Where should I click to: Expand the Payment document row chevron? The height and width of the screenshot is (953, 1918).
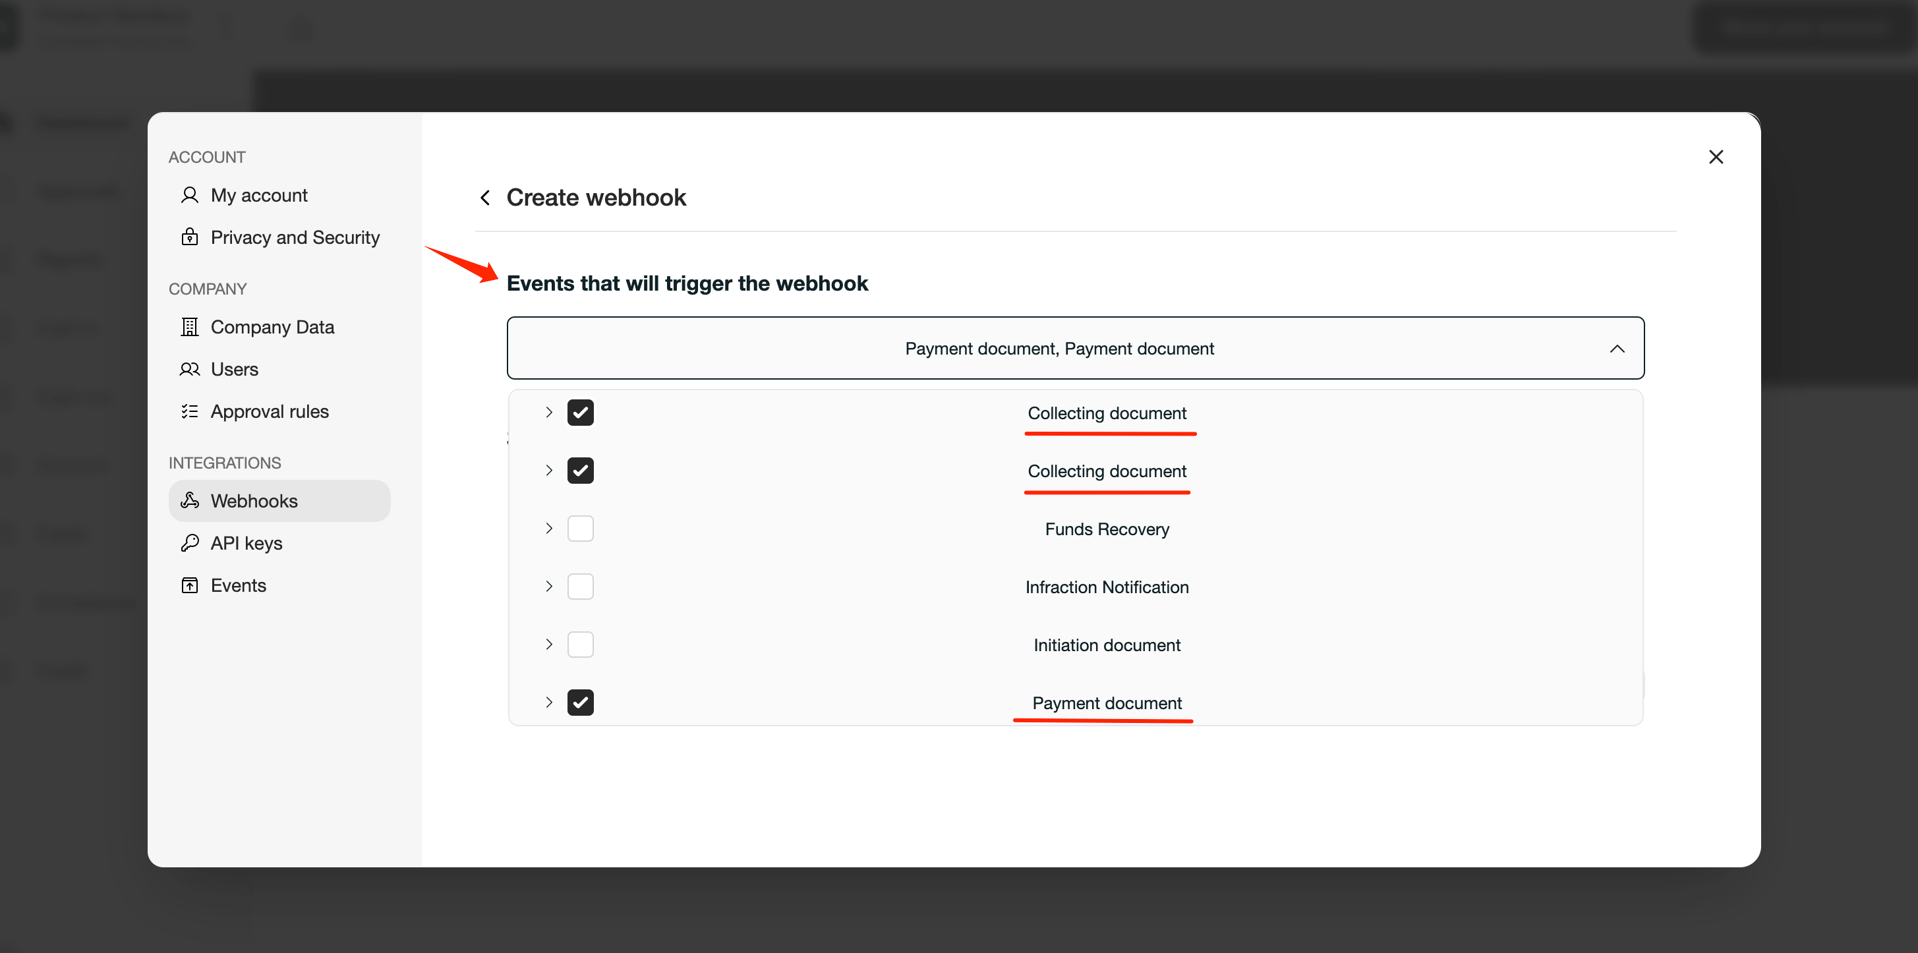(x=549, y=702)
